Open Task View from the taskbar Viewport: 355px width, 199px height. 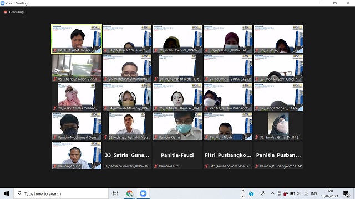coord(115,193)
